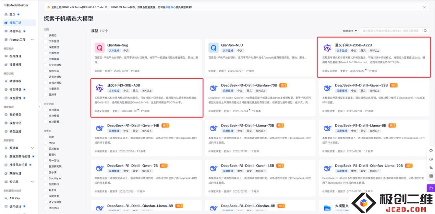Check the 语音大模型 category filter
The image size is (435, 214).
[x=46, y=77]
